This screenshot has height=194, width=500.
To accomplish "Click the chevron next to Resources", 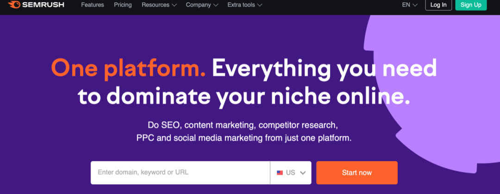I will point(174,5).
